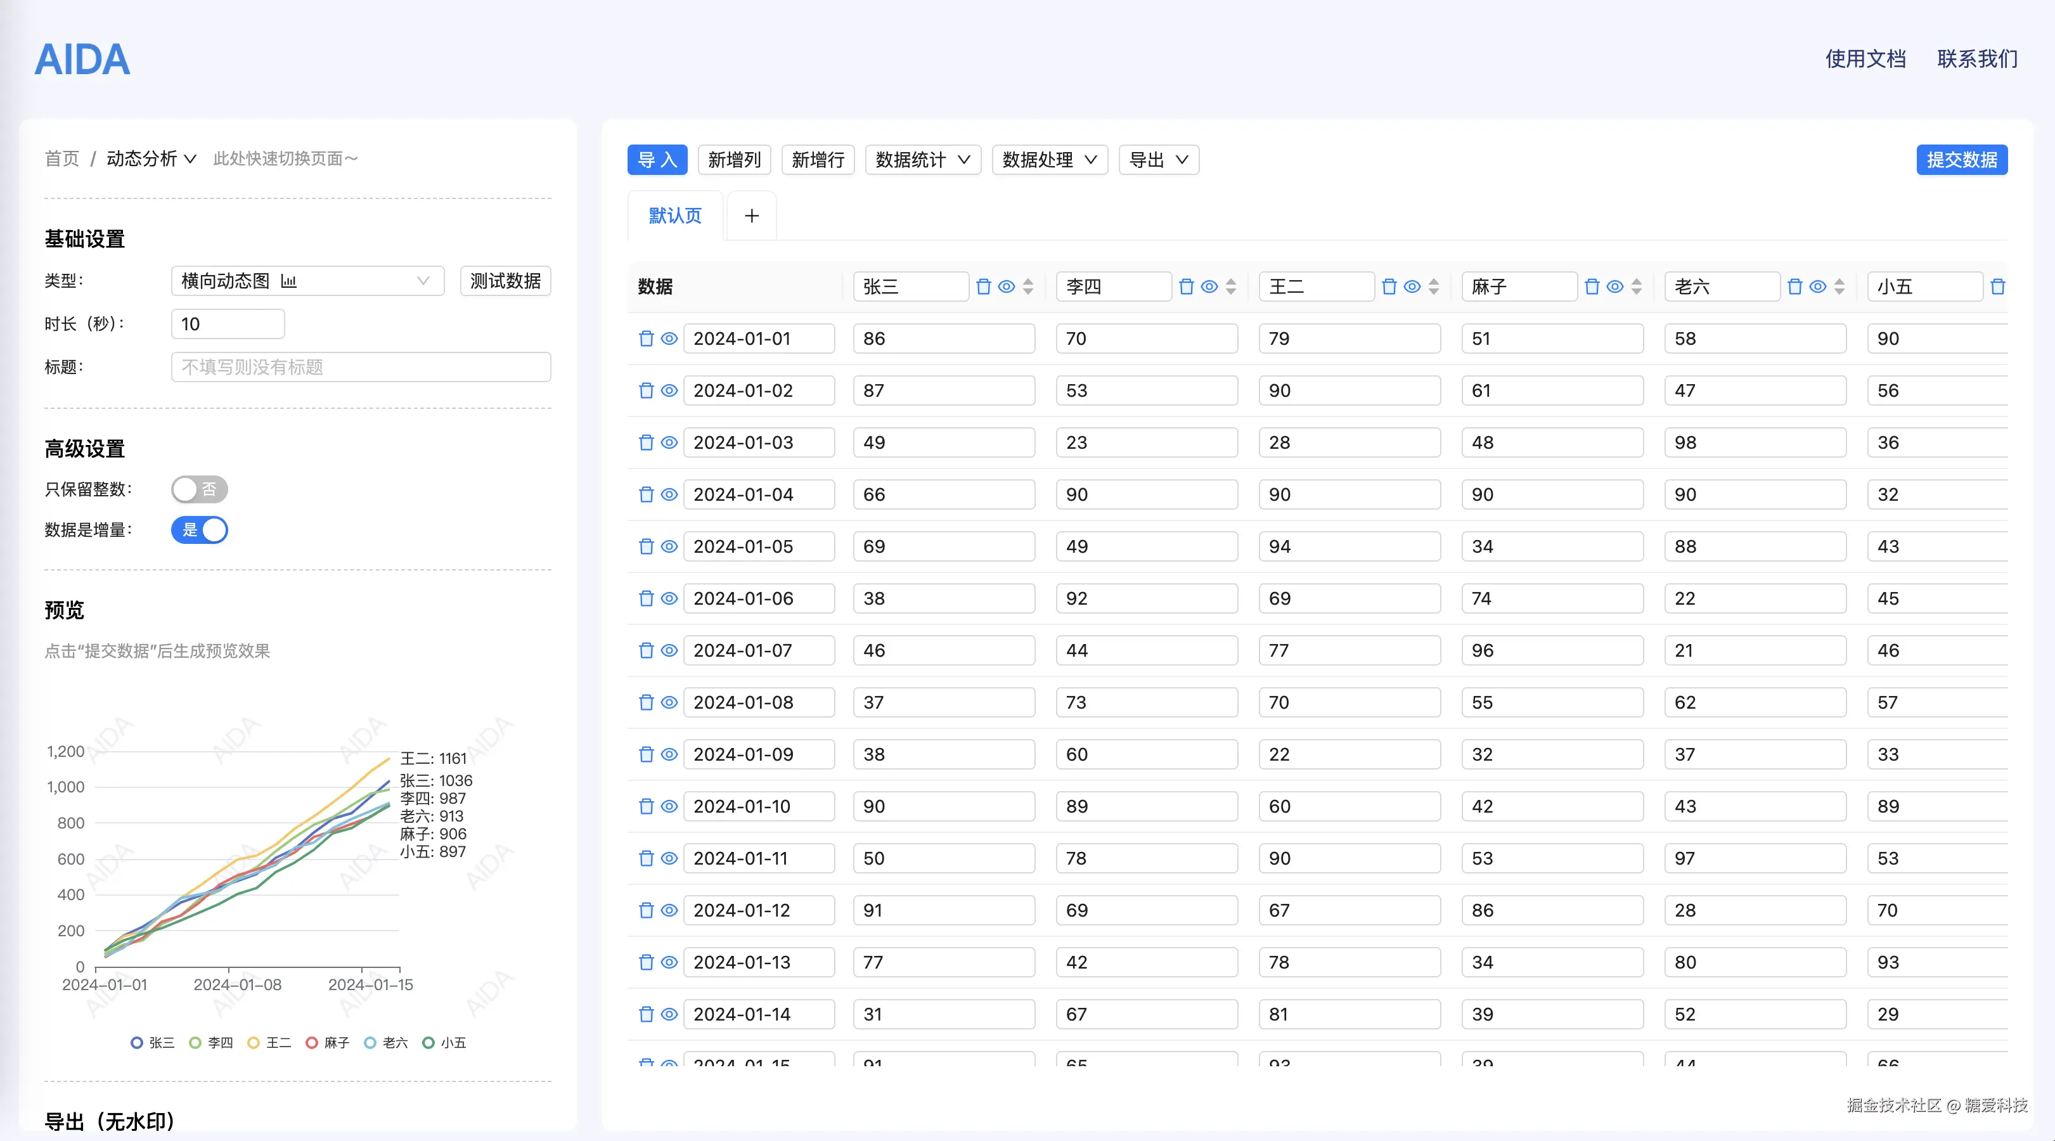Image resolution: width=2055 pixels, height=1141 pixels.
Task: Open the 使用文档 link
Action: [1865, 59]
